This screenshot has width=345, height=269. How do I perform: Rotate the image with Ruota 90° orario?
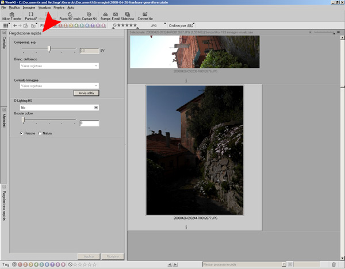(70, 16)
